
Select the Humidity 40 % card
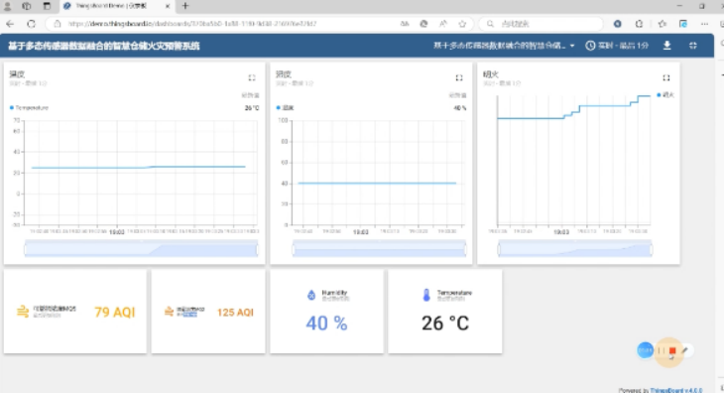point(326,312)
